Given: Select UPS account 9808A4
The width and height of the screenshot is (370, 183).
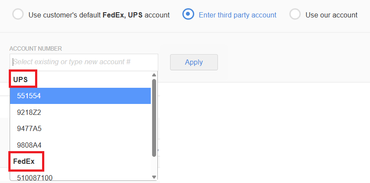Looking at the screenshot, I should 80,145.
